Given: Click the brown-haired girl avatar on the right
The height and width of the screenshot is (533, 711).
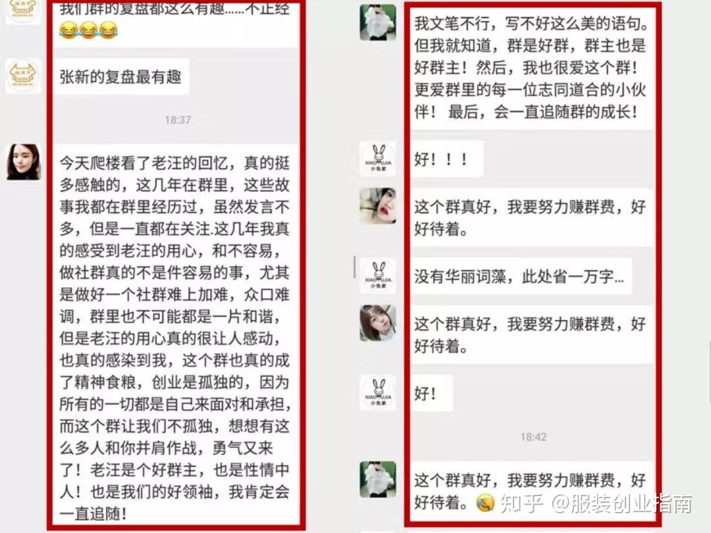Looking at the screenshot, I should 378,323.
